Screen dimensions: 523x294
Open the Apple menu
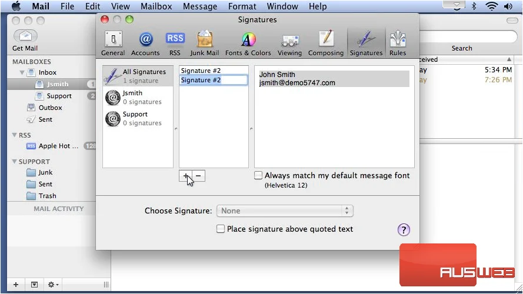pyautogui.click(x=16, y=6)
